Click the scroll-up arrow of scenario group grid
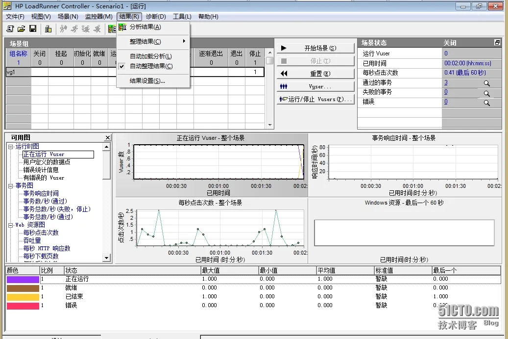Image resolution: width=508 pixels, height=339 pixels. click(x=270, y=52)
